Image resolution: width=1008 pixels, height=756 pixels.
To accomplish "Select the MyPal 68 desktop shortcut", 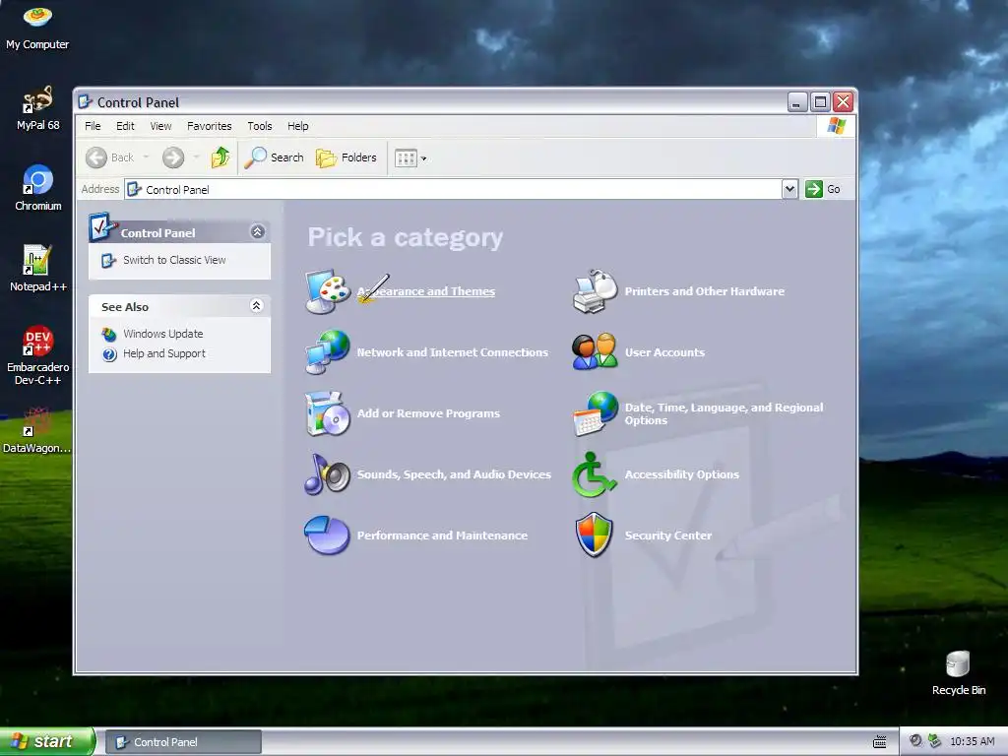I will click(x=37, y=108).
